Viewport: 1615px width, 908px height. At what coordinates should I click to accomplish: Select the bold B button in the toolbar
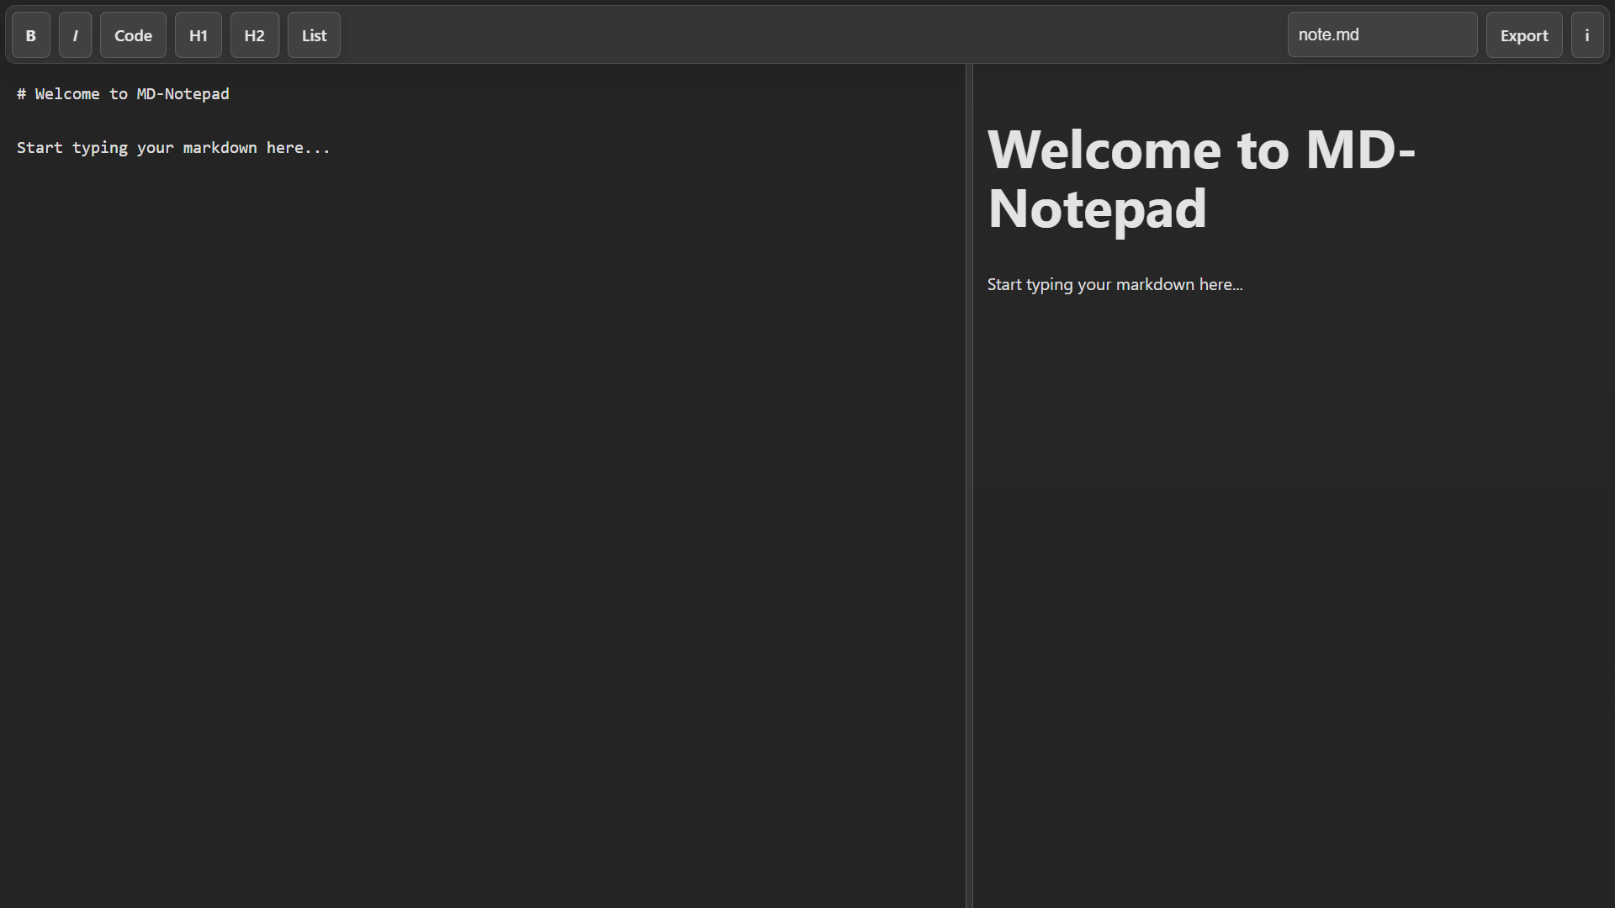click(30, 34)
